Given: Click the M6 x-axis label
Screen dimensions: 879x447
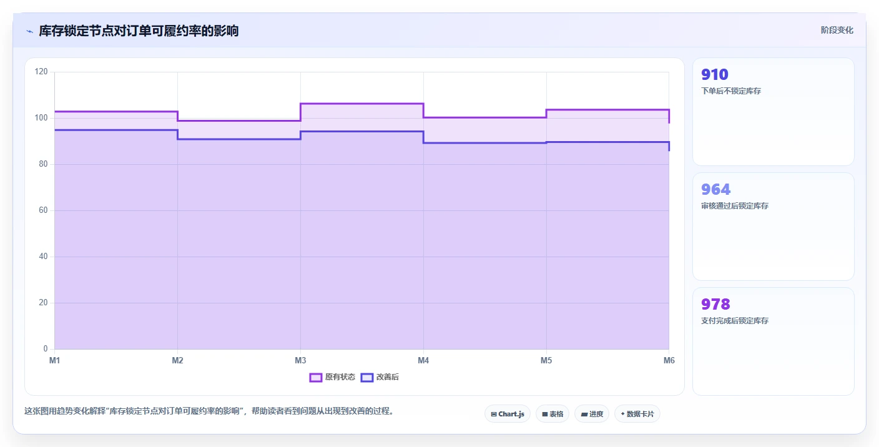Looking at the screenshot, I should click(669, 360).
